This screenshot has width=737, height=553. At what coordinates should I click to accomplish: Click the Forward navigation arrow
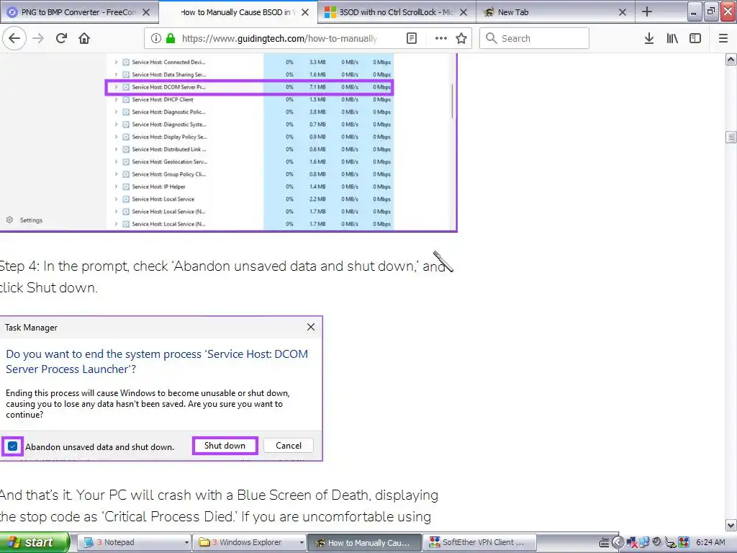tap(38, 38)
